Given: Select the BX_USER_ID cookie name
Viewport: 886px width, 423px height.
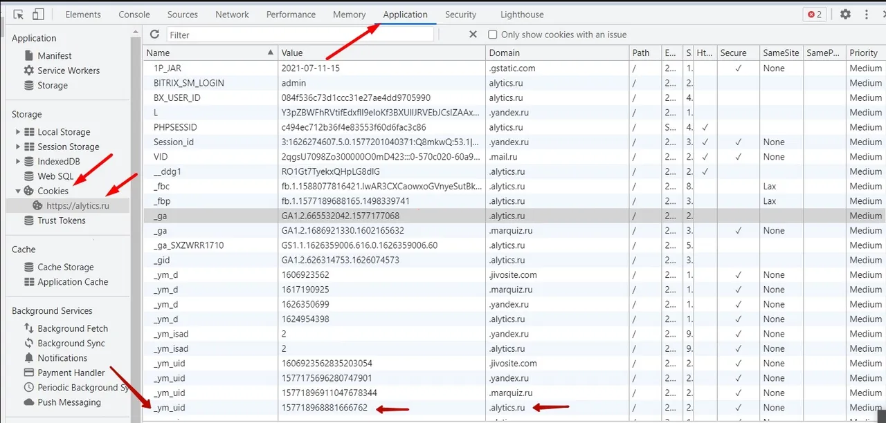Looking at the screenshot, I should click(177, 98).
